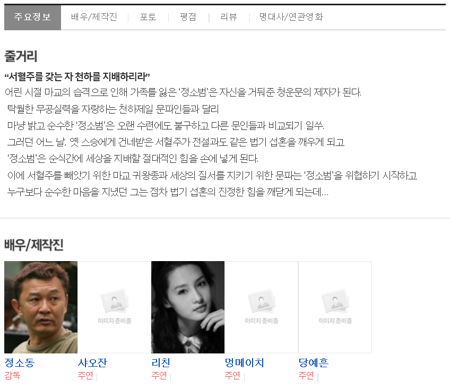Screen dimensions: 450x389
Task: Click the 줄거리 section heading
Action: click(21, 56)
